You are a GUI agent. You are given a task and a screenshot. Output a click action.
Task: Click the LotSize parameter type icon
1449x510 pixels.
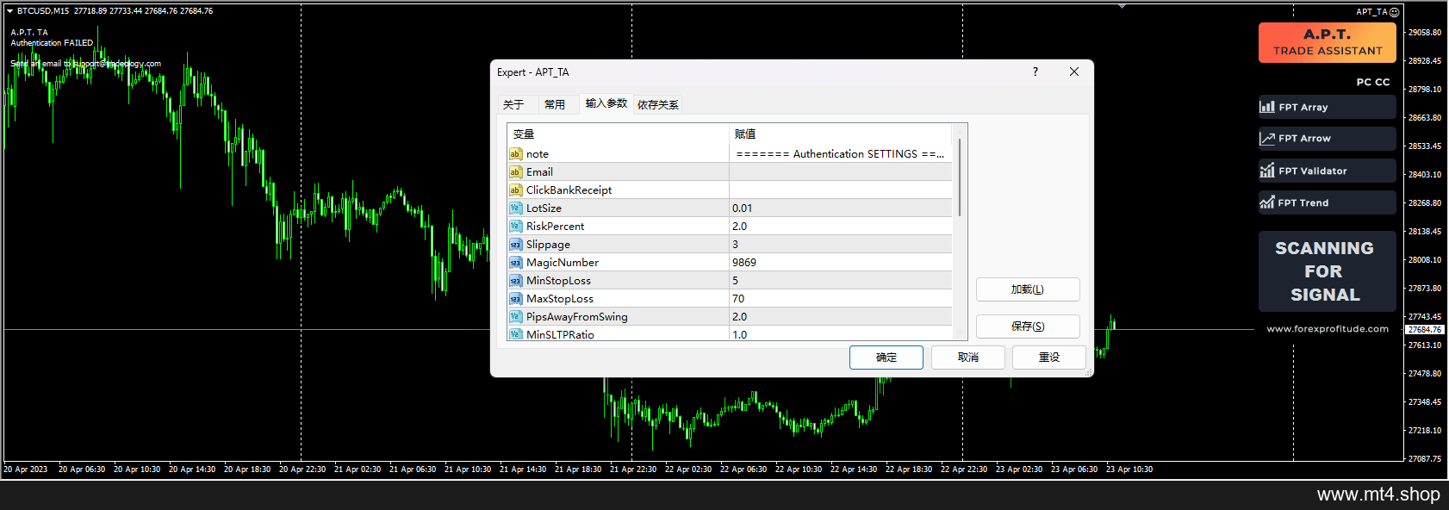click(x=515, y=208)
